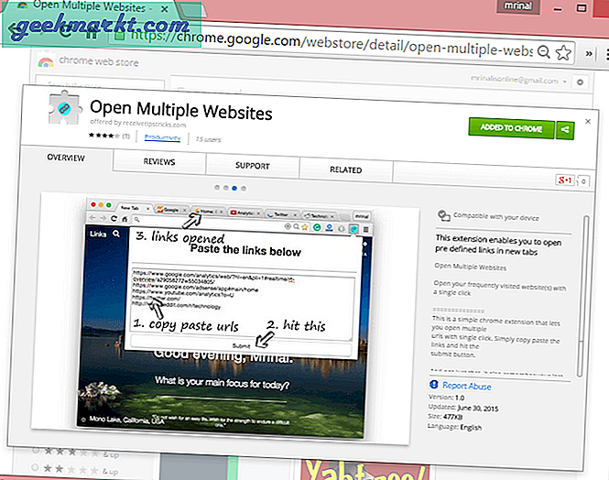Select the first screenshot carousel dot
This screenshot has width=609, height=480.
click(x=216, y=187)
